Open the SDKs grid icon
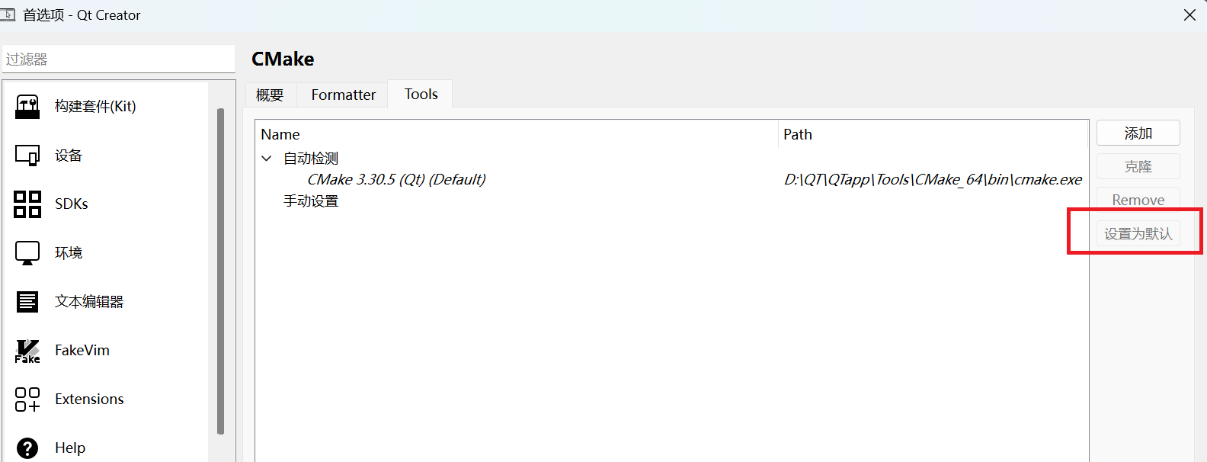1207x462 pixels. [27, 204]
